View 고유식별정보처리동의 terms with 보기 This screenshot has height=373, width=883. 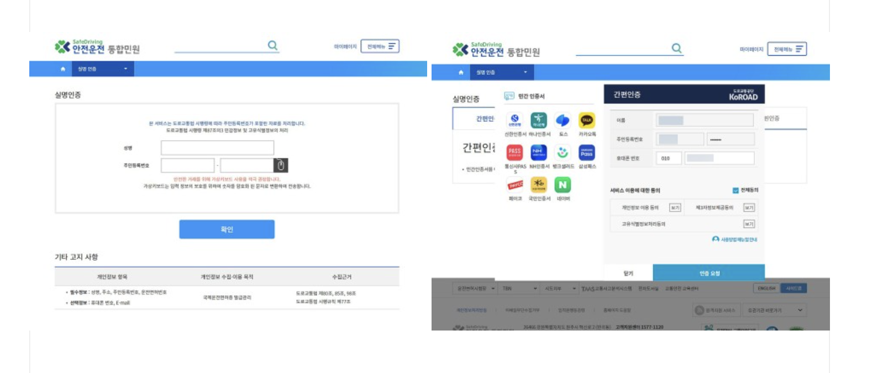749,224
